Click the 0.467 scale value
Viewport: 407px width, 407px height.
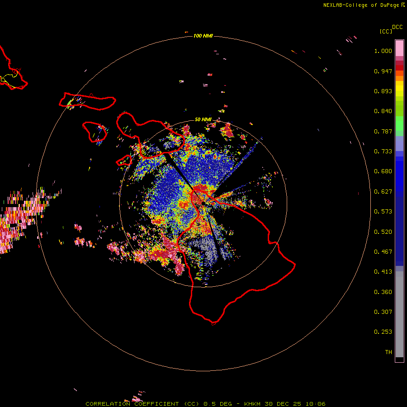click(383, 252)
